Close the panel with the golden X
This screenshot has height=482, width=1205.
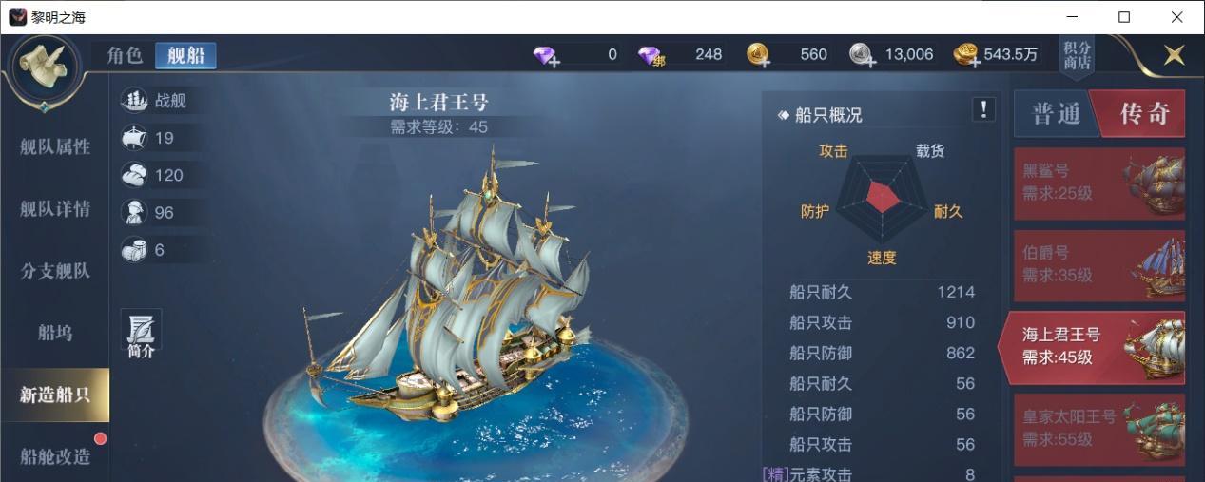tap(1175, 55)
